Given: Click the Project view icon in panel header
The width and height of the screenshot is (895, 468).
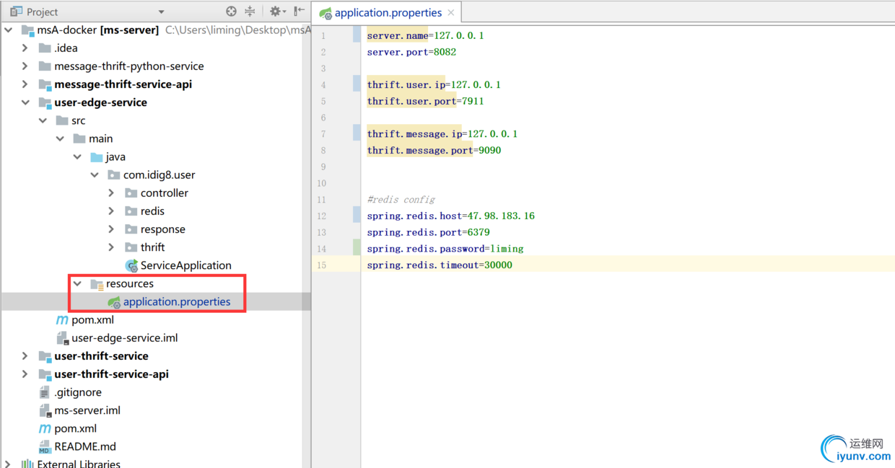Looking at the screenshot, I should pyautogui.click(x=16, y=12).
